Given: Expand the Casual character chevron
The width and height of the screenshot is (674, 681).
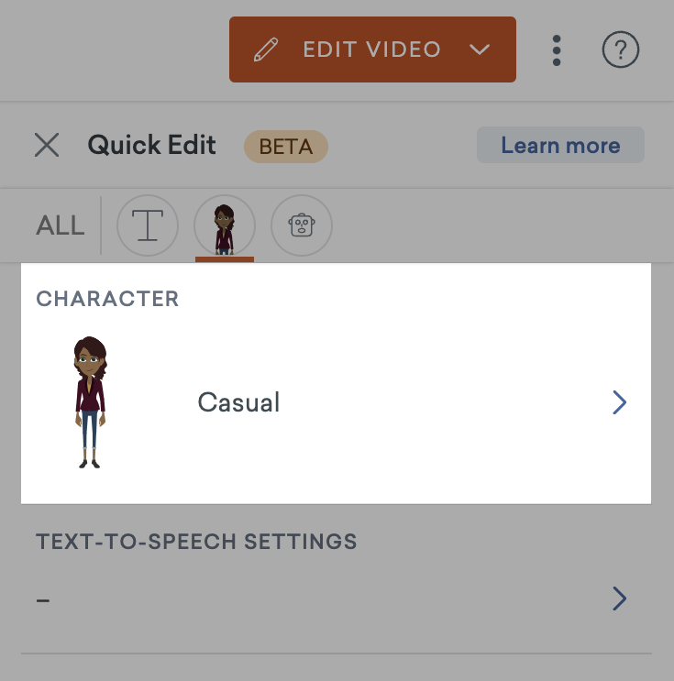Looking at the screenshot, I should (619, 402).
